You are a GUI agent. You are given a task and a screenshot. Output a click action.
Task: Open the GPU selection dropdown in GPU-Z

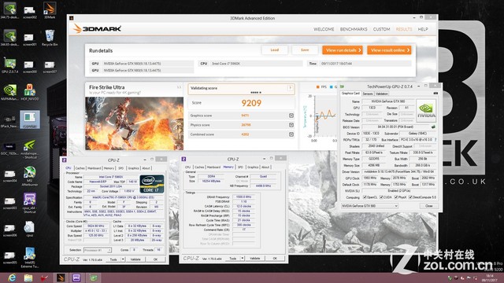369,206
